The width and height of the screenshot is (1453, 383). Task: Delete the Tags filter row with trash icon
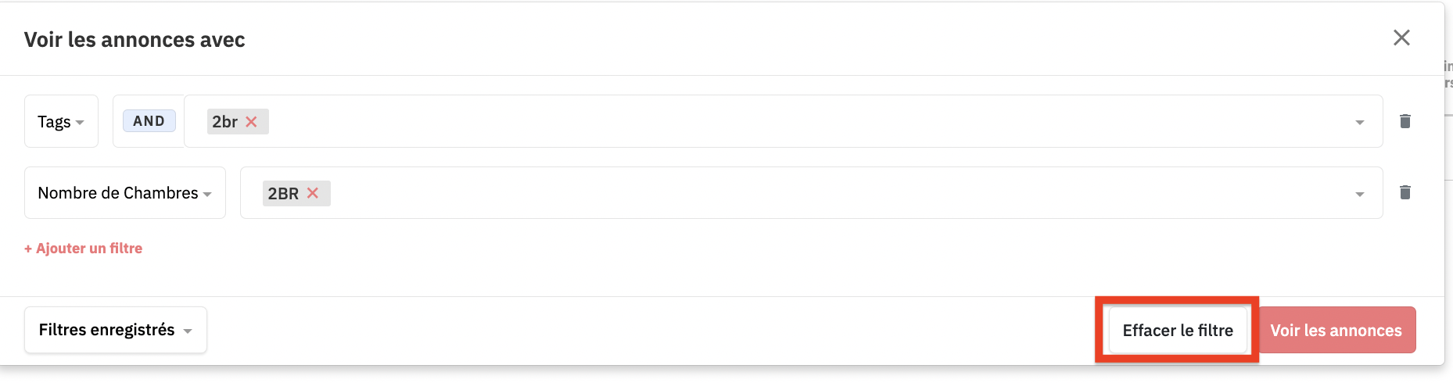tap(1405, 121)
